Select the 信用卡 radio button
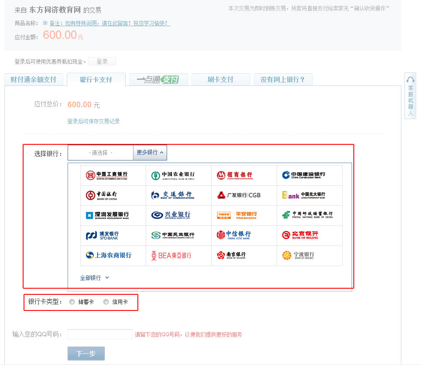Image resolution: width=421 pixels, height=365 pixels. click(x=106, y=302)
